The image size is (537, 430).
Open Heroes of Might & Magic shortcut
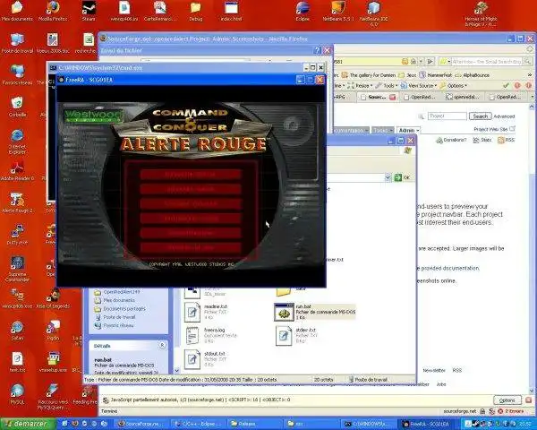[481, 13]
